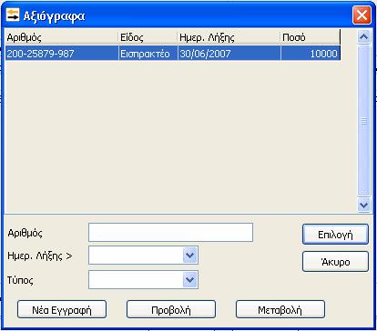Open the Τύπος dropdown list

(x=190, y=279)
